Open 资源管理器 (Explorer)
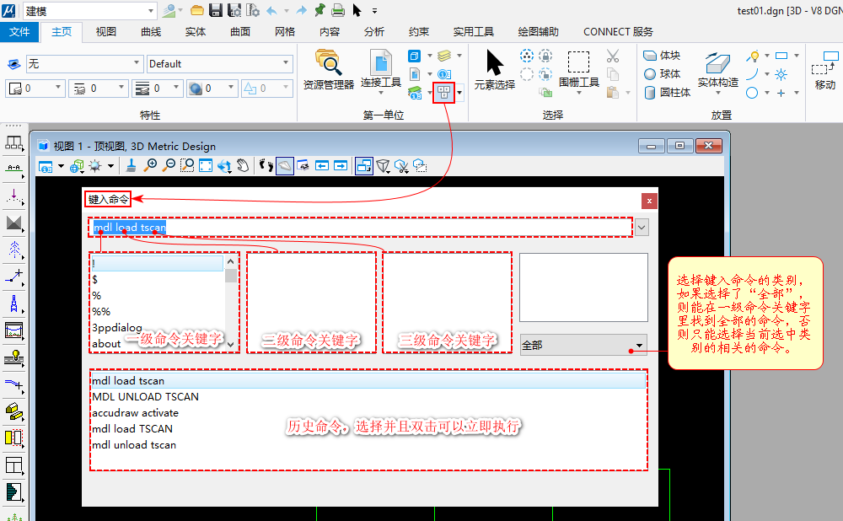This screenshot has height=521, width=843. (x=329, y=69)
